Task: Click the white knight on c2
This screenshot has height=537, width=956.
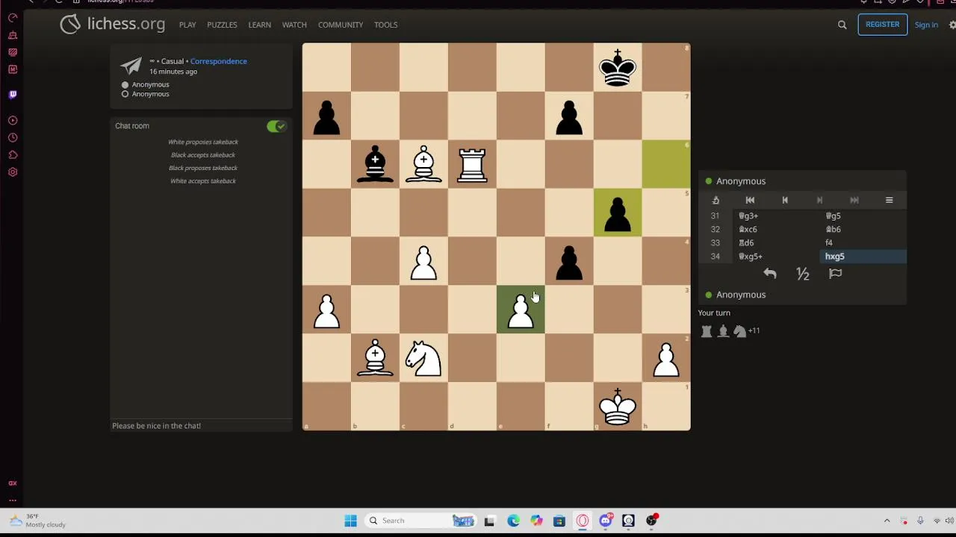Action: click(423, 358)
